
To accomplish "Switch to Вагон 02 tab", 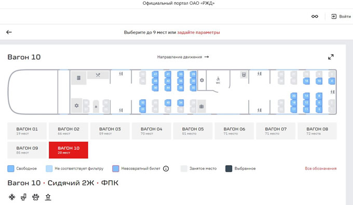I will [x=69, y=131].
